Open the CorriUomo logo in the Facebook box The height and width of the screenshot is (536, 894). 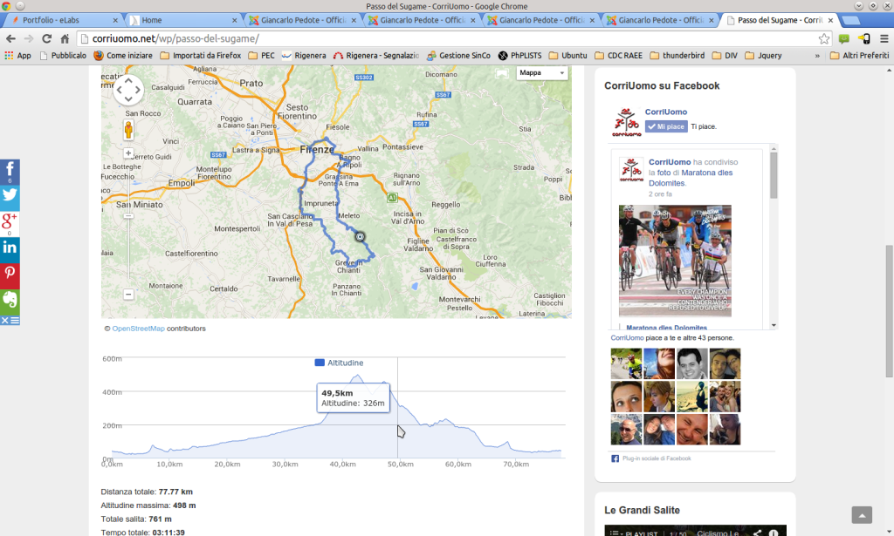(x=627, y=121)
